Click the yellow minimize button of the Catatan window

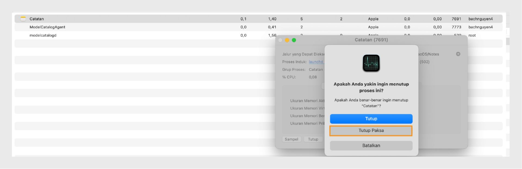[x=287, y=40]
